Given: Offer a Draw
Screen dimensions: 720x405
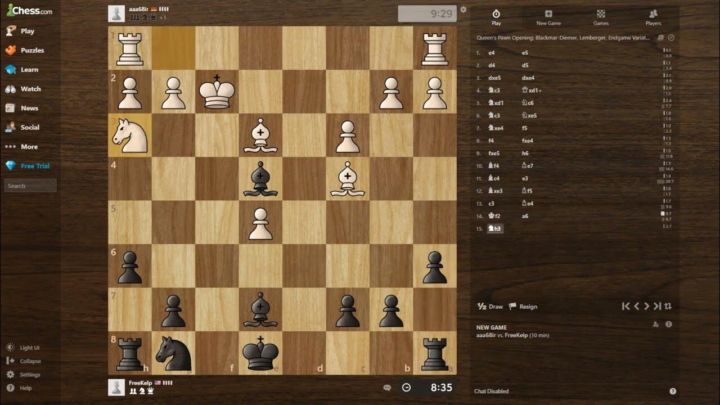Looking at the screenshot, I should click(x=490, y=307).
